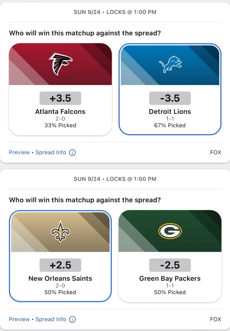230x331 pixels.
Task: Pick Green Bay Packers at -2.5
Action: 170,278
